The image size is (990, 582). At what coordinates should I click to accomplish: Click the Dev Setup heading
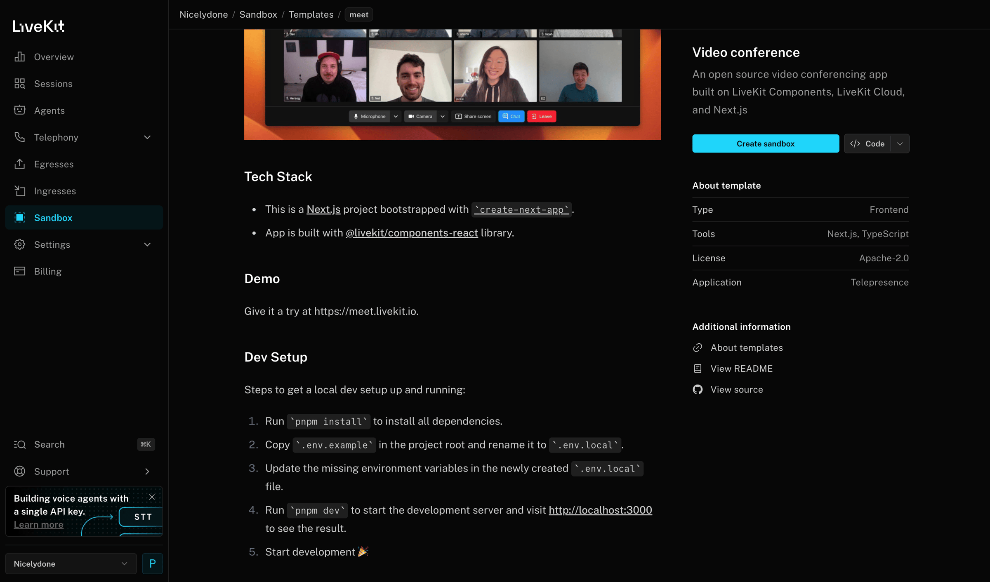point(276,357)
